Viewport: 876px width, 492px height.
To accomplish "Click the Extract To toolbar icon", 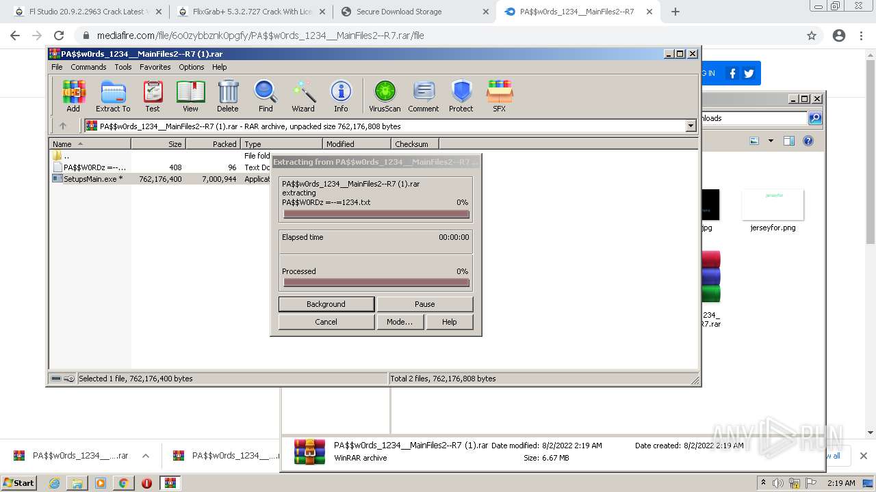I will coord(113,96).
